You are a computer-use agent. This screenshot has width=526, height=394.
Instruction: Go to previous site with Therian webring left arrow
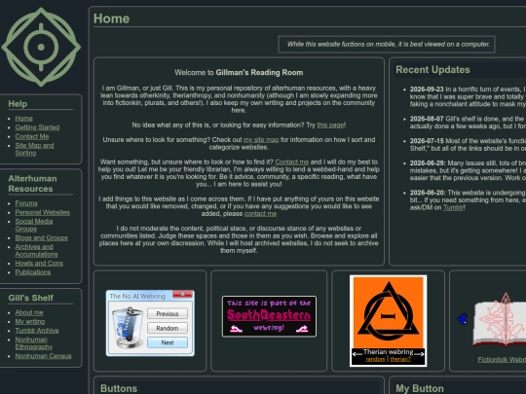(x=357, y=353)
